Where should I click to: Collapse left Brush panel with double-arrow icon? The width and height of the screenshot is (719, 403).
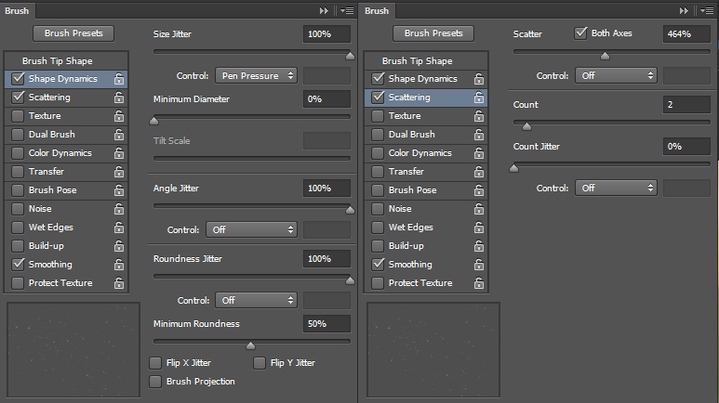pos(325,10)
